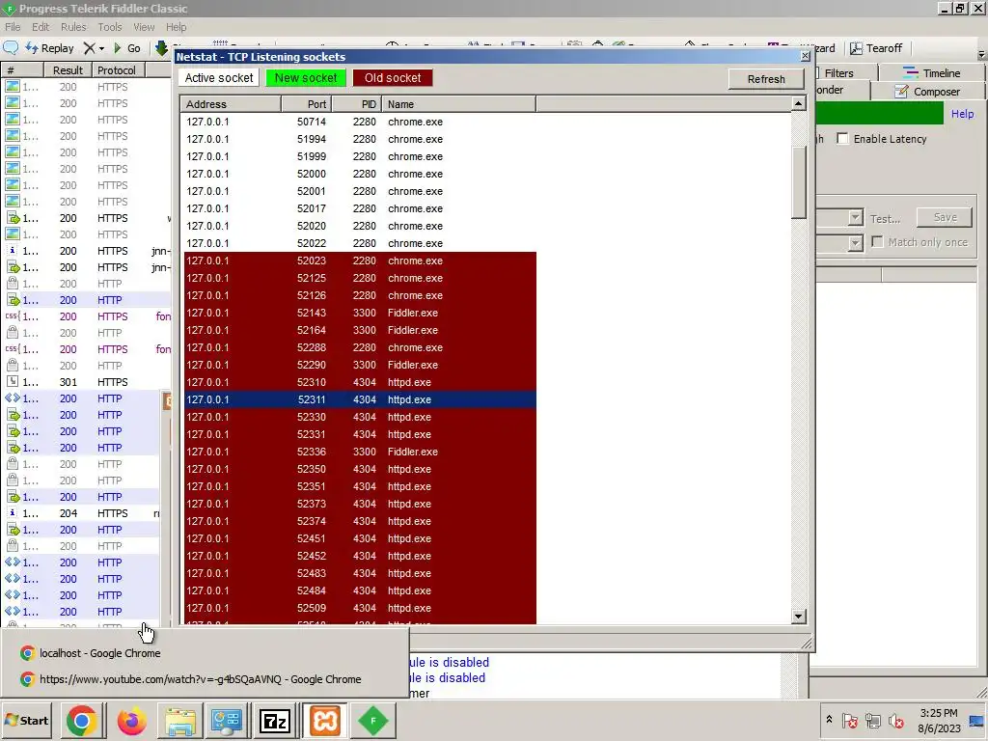
Task: Select the row with port 50714
Action: (359, 122)
